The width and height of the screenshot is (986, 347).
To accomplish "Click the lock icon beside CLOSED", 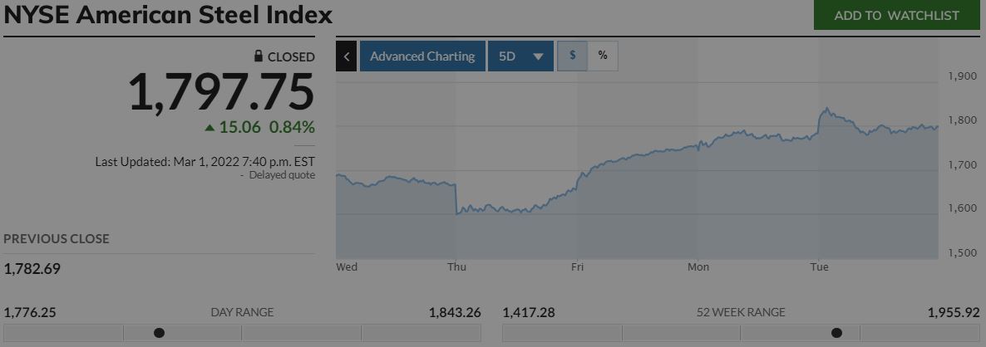I will point(259,56).
